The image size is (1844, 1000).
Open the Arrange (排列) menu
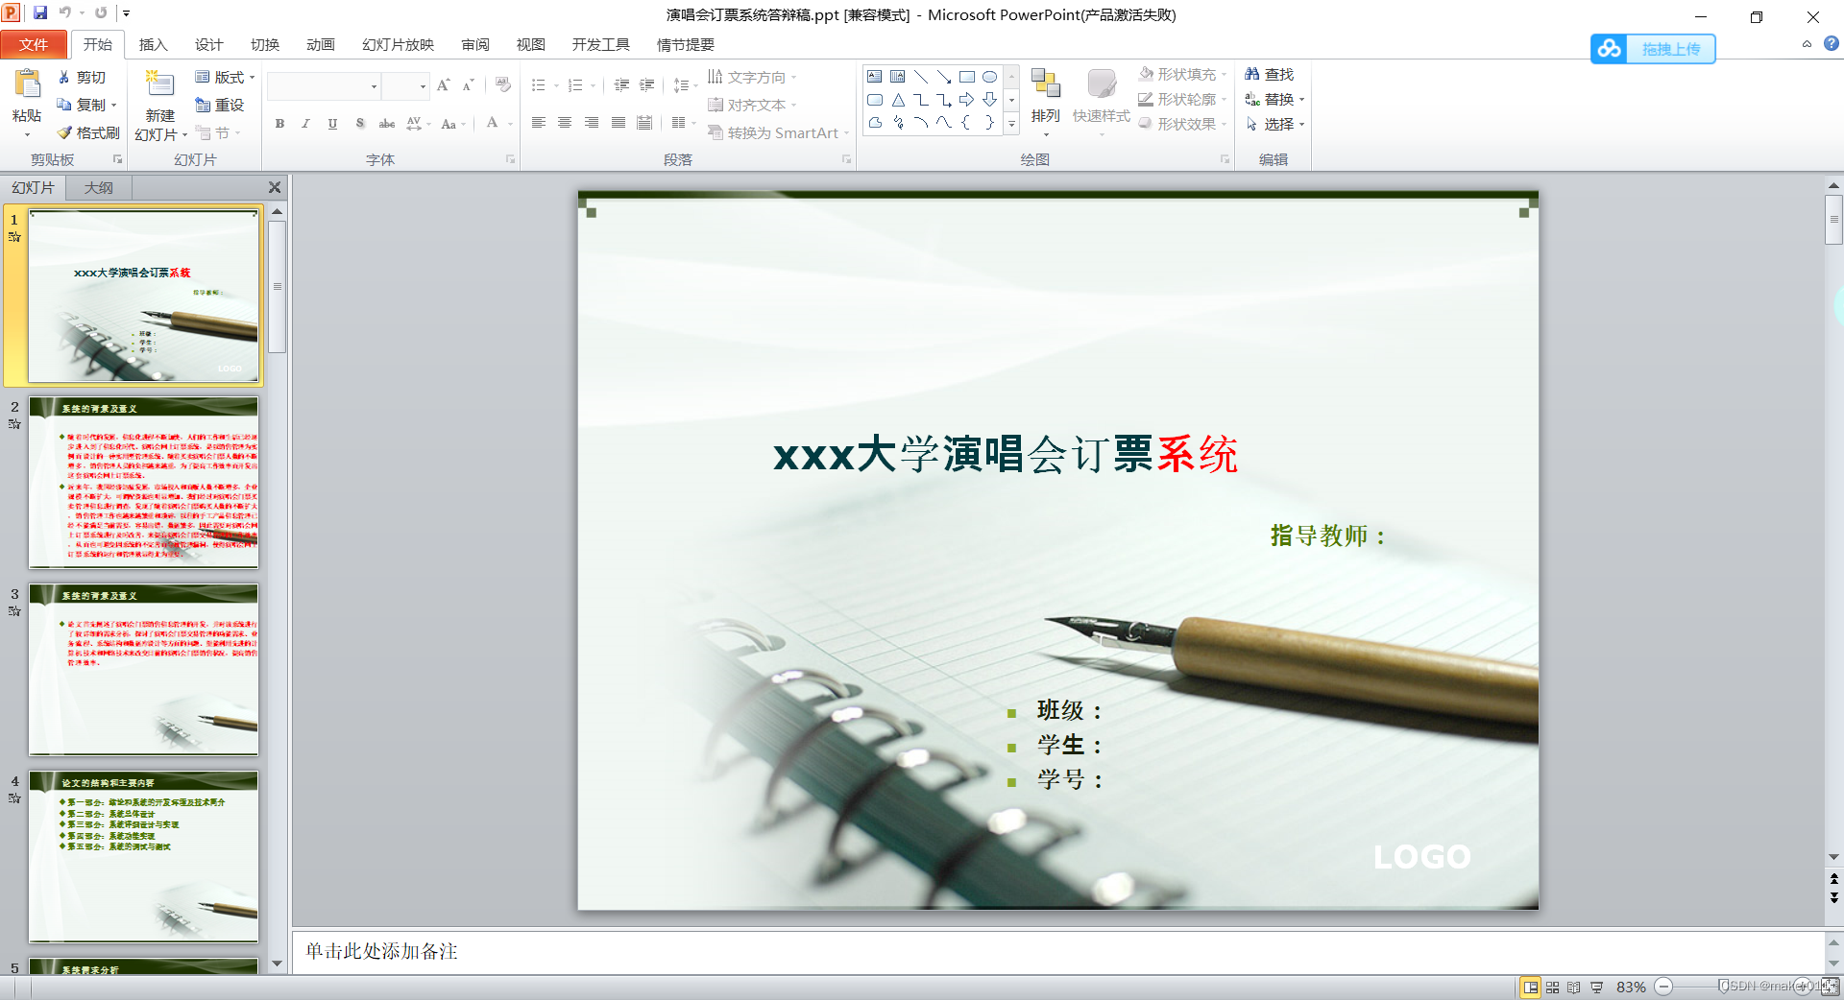pyautogui.click(x=1045, y=100)
